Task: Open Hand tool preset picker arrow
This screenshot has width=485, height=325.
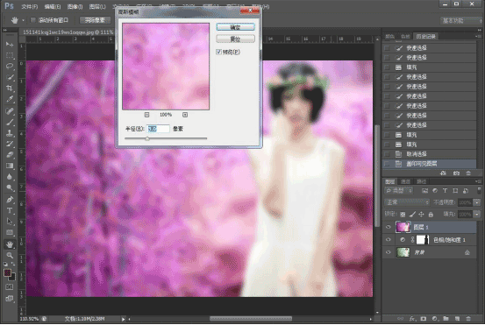Action: [x=23, y=20]
